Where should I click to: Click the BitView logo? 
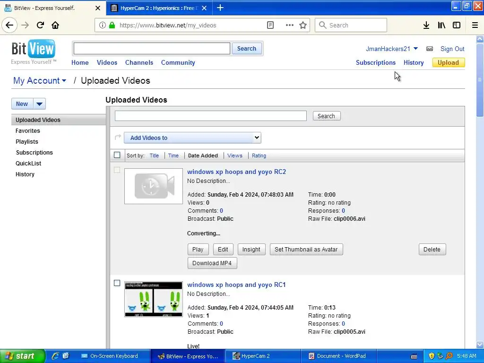pyautogui.click(x=34, y=49)
